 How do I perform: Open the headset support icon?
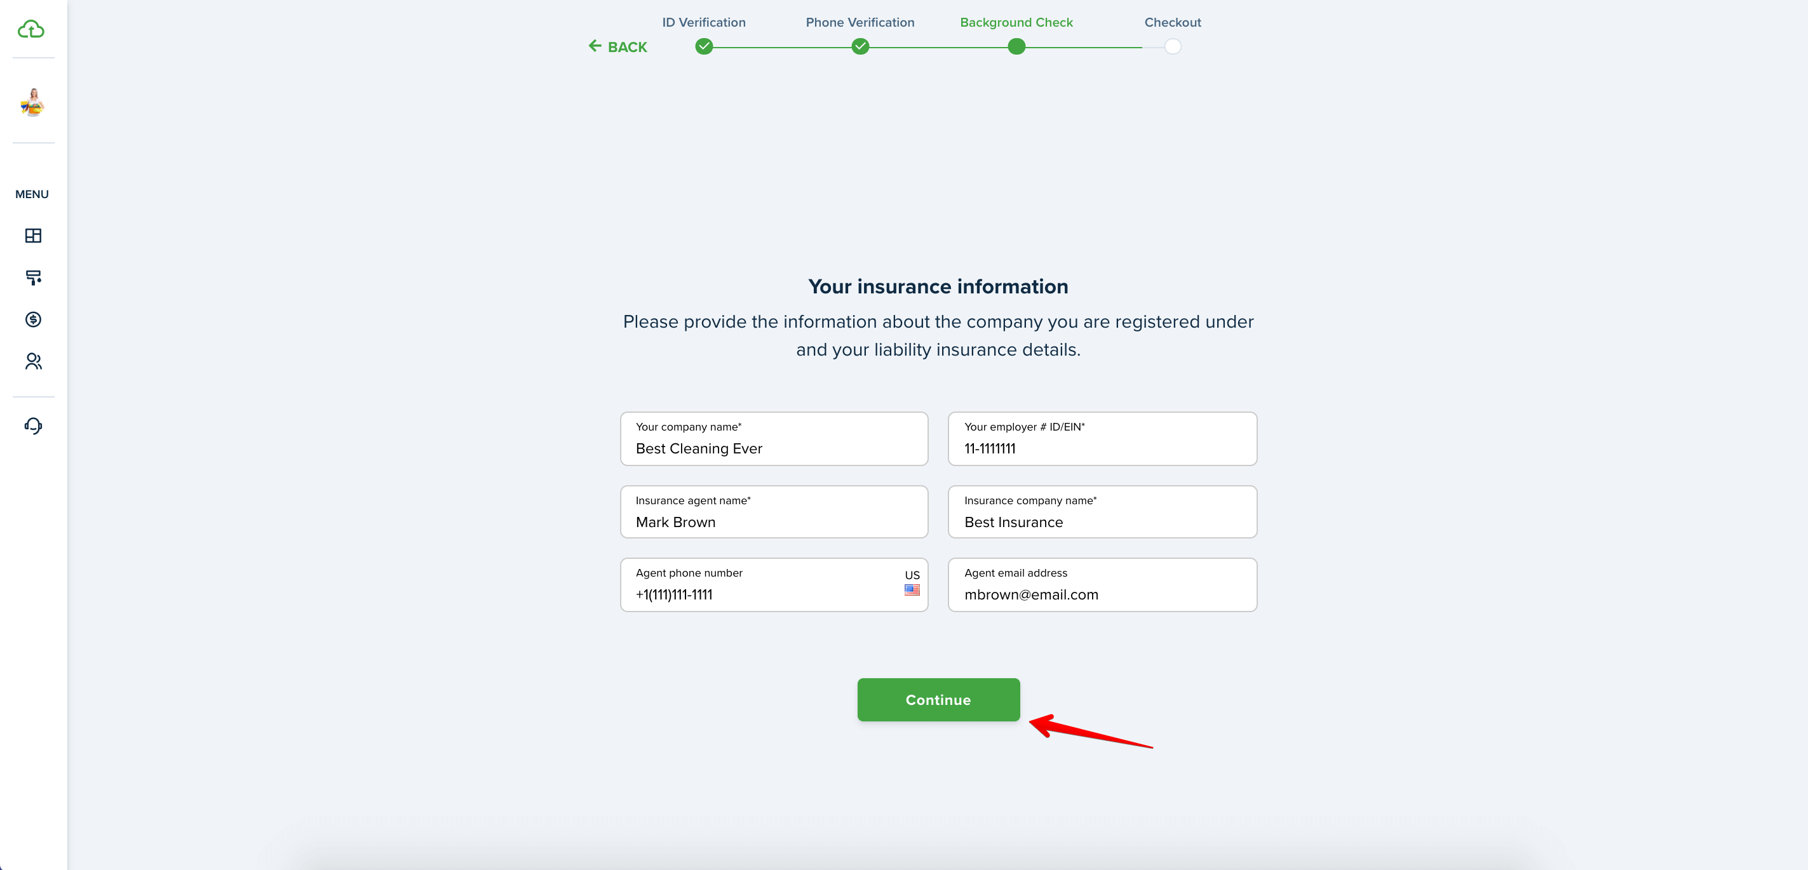coord(33,426)
